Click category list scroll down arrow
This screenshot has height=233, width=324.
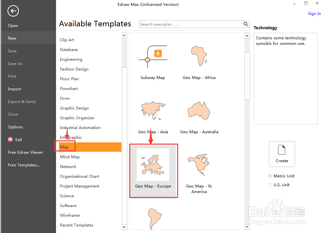click(x=124, y=227)
